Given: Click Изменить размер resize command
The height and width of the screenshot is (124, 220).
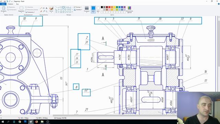Looking at the screenshot, I should coord(32,10).
